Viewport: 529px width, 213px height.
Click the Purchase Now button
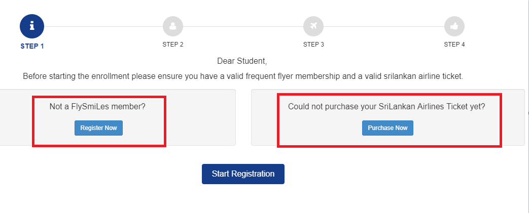pos(387,128)
